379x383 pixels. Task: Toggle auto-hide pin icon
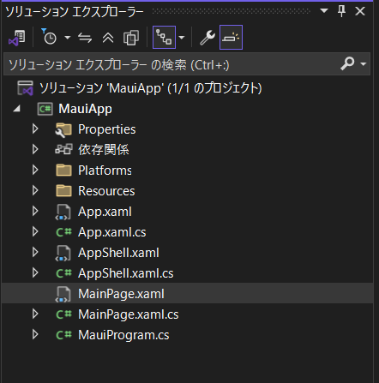pyautogui.click(x=341, y=11)
